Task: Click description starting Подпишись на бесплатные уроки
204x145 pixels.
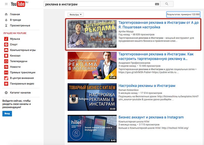Action: point(158,98)
